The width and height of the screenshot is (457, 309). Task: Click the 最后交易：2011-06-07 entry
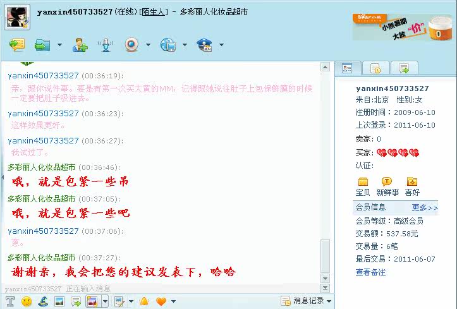[395, 259]
